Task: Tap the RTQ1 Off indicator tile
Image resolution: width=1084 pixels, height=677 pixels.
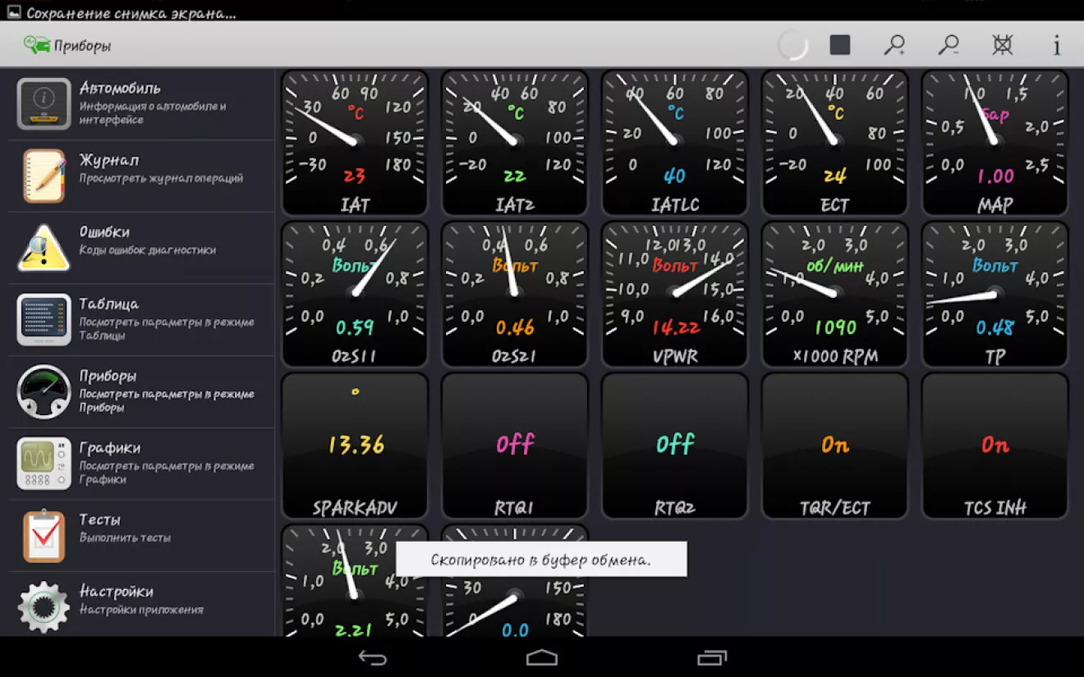Action: coord(515,446)
